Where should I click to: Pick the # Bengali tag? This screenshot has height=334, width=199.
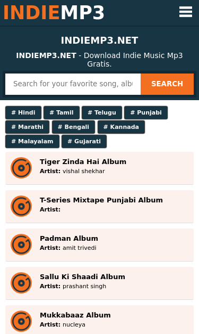73,127
